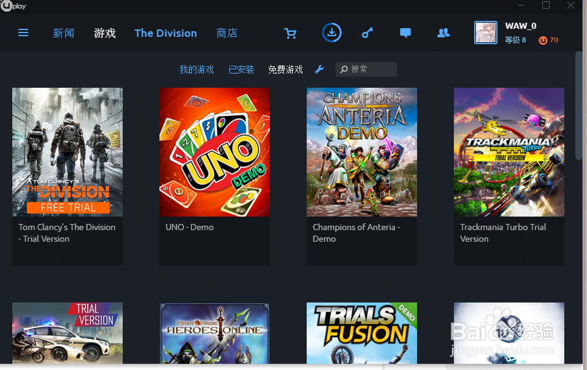
Task: Open Trackmania Turbo Trial cover
Action: point(508,152)
